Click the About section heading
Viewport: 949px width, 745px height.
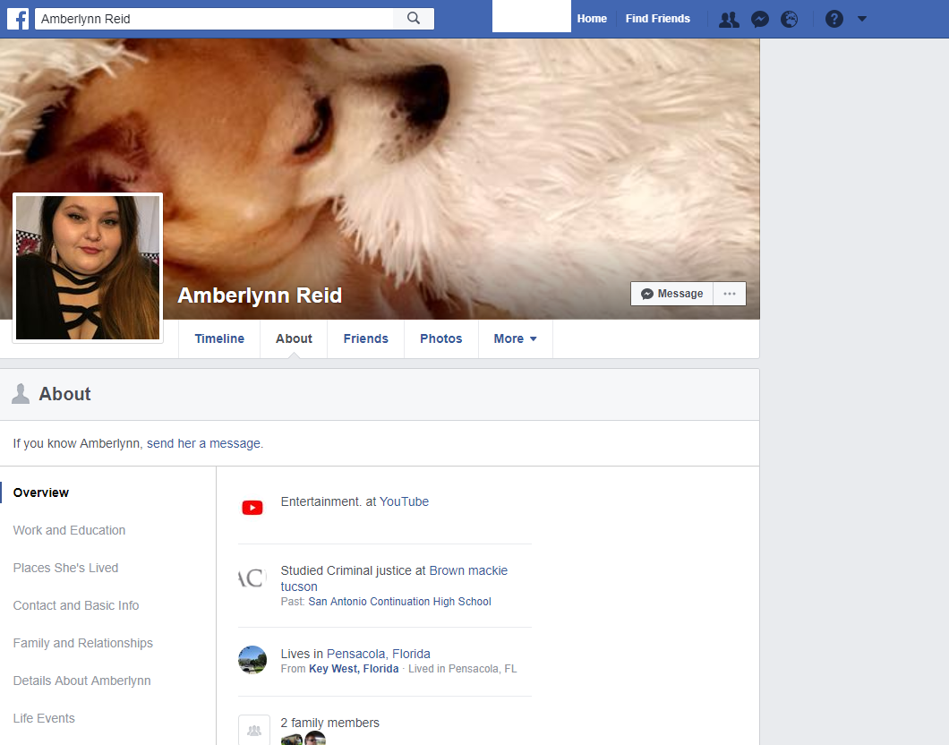click(x=64, y=394)
